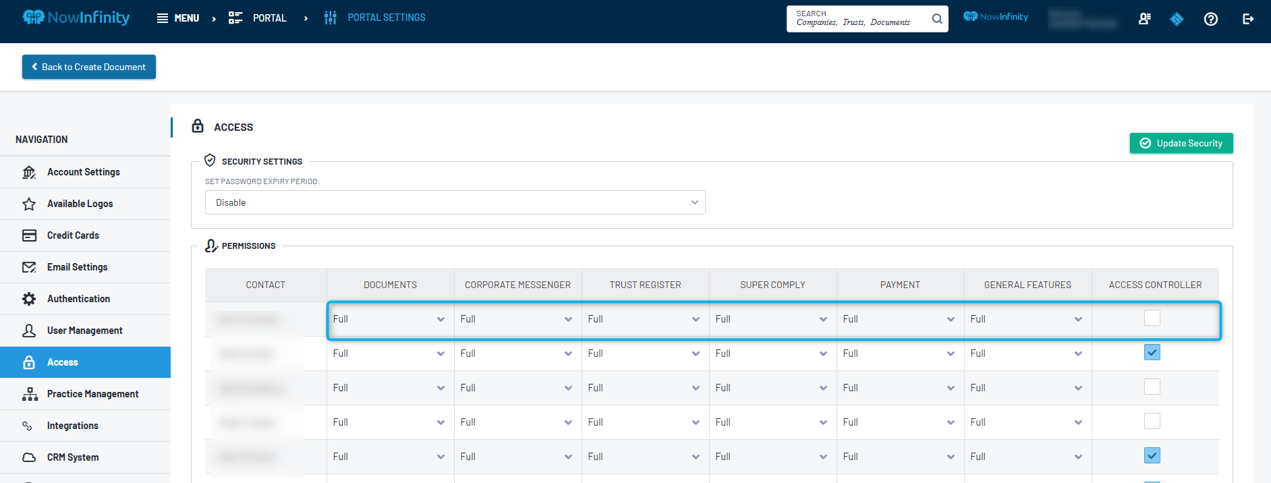The height and width of the screenshot is (483, 1271).
Task: Click Back to Create Document button
Action: 89,67
